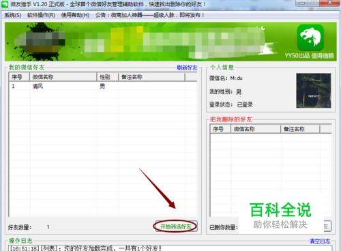Close the 微友猎手 window

(x=330, y=3)
